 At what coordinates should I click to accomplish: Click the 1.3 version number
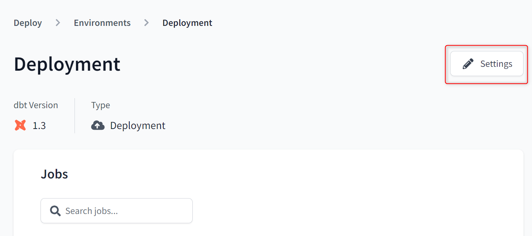pyautogui.click(x=39, y=126)
